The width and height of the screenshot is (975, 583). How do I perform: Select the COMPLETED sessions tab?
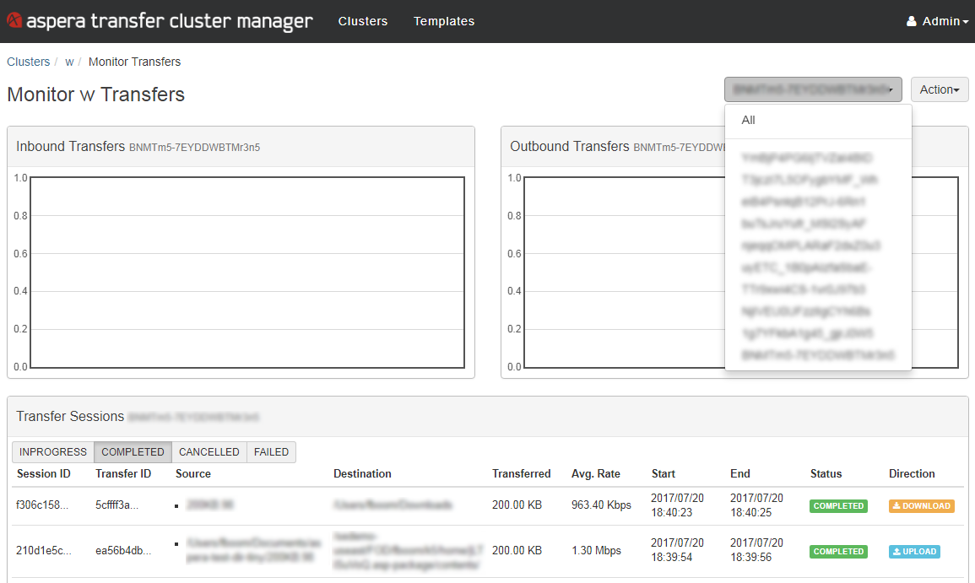[133, 452]
